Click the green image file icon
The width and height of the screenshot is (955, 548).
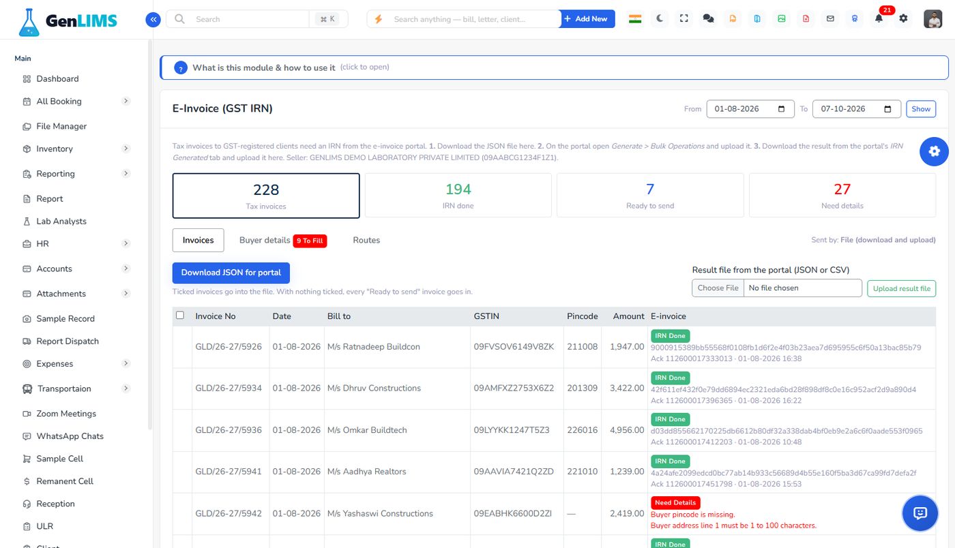782,19
